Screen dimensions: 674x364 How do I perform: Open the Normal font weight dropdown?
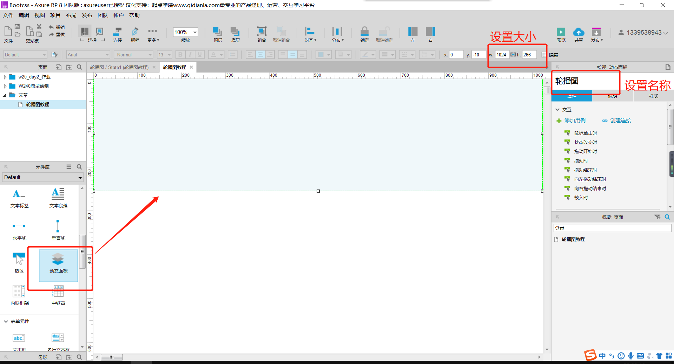click(x=133, y=55)
